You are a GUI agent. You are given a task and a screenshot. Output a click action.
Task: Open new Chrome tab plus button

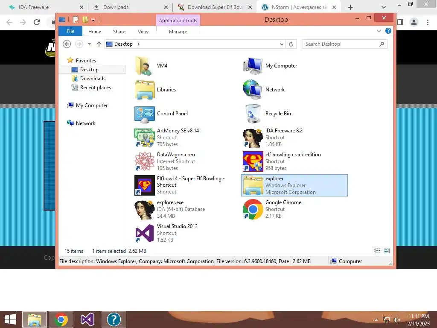pyautogui.click(x=350, y=7)
